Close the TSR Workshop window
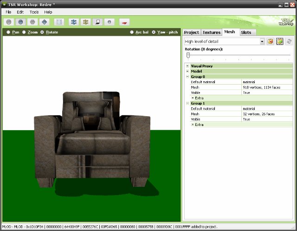Viewport: 297px width, 231px height. [292, 4]
